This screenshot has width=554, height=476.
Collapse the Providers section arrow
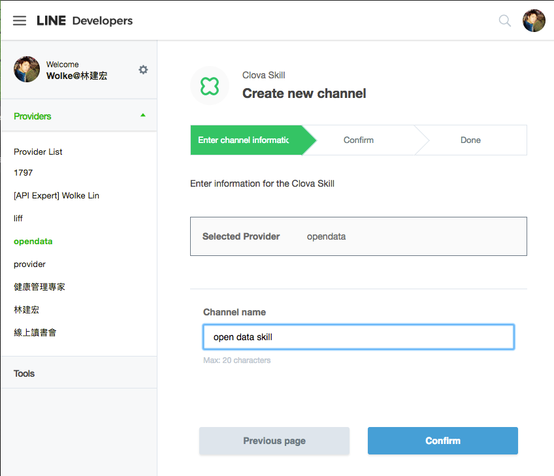click(x=142, y=115)
